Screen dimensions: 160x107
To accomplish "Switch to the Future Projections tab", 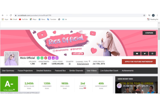I will coord(25,70).
